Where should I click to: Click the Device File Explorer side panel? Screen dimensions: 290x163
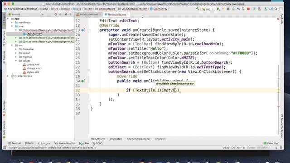(282, 126)
